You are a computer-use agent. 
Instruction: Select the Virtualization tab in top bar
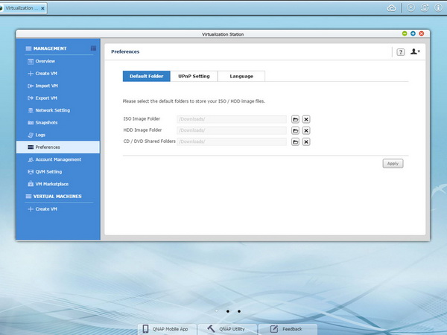click(x=22, y=8)
